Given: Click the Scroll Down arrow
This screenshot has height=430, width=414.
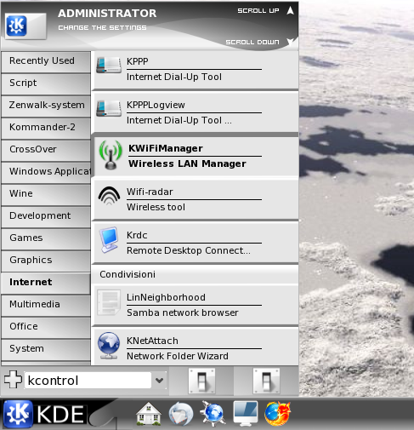Looking at the screenshot, I should pos(290,42).
